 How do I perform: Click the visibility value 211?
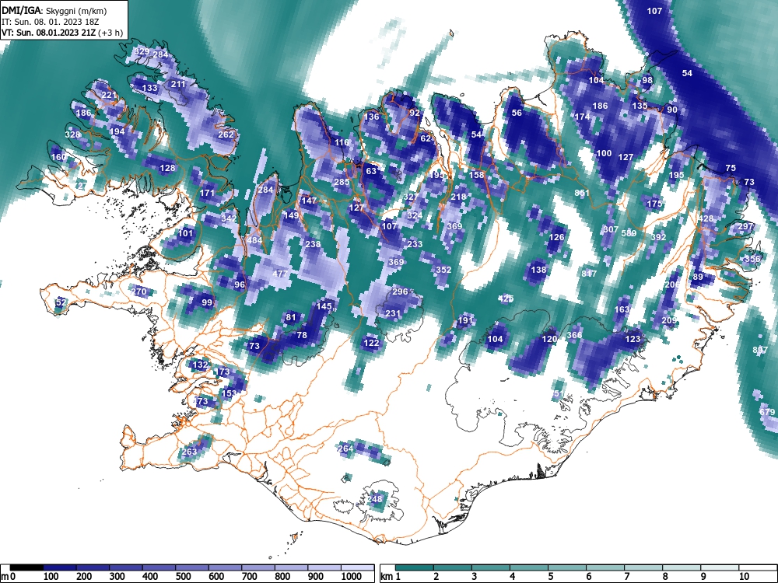pos(178,84)
